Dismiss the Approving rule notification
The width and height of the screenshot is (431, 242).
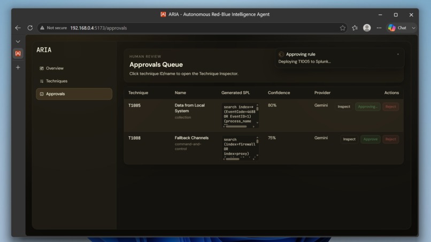398,54
